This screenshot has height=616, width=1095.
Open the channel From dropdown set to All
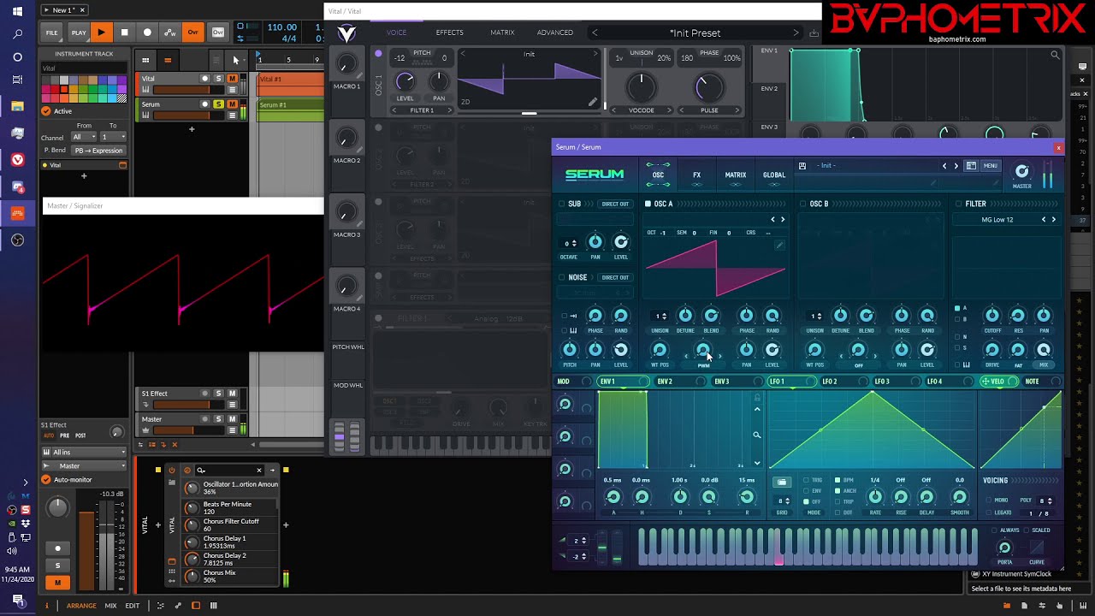(x=82, y=137)
